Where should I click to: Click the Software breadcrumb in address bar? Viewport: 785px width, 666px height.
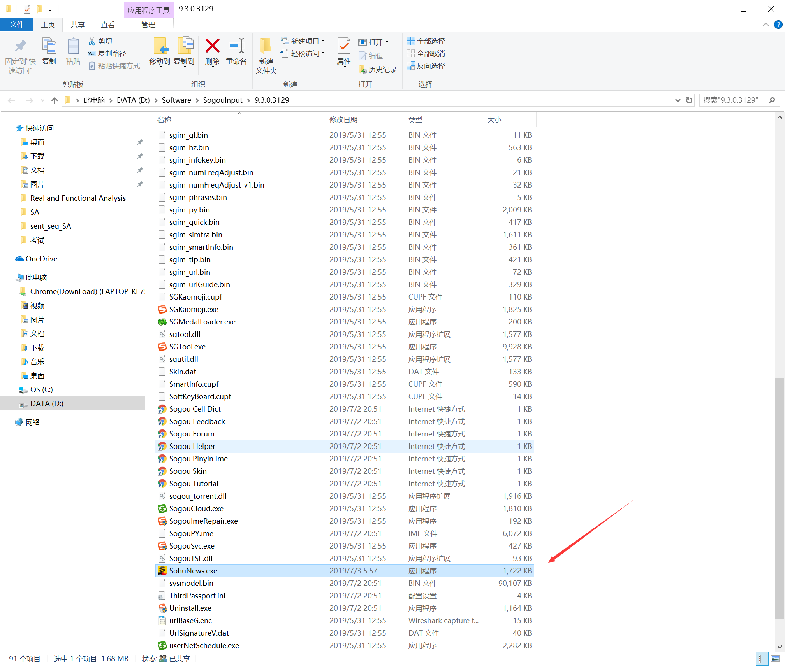(176, 100)
